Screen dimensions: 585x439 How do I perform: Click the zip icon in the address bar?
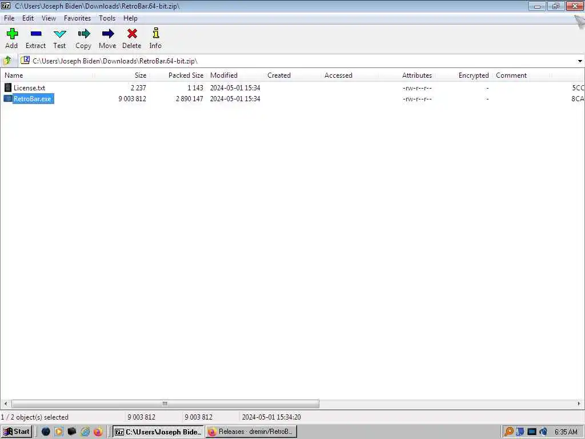[x=25, y=61]
